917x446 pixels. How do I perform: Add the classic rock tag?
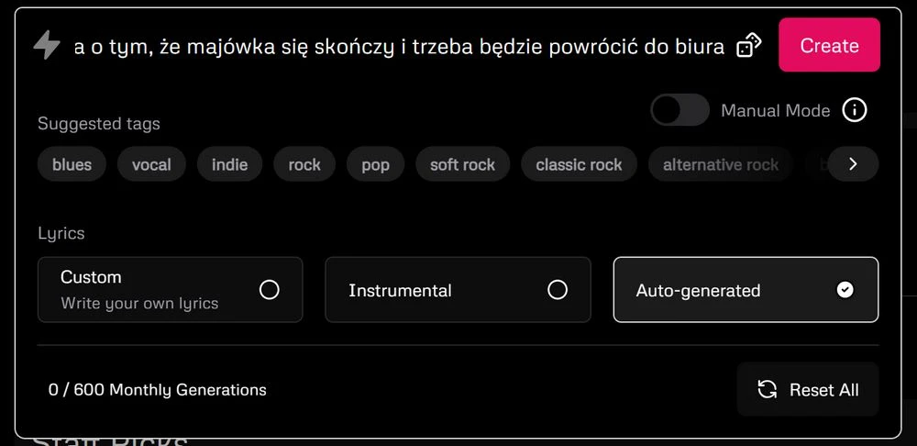579,164
